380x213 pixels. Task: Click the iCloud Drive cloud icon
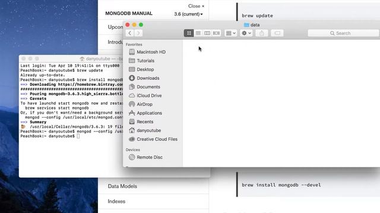point(132,95)
